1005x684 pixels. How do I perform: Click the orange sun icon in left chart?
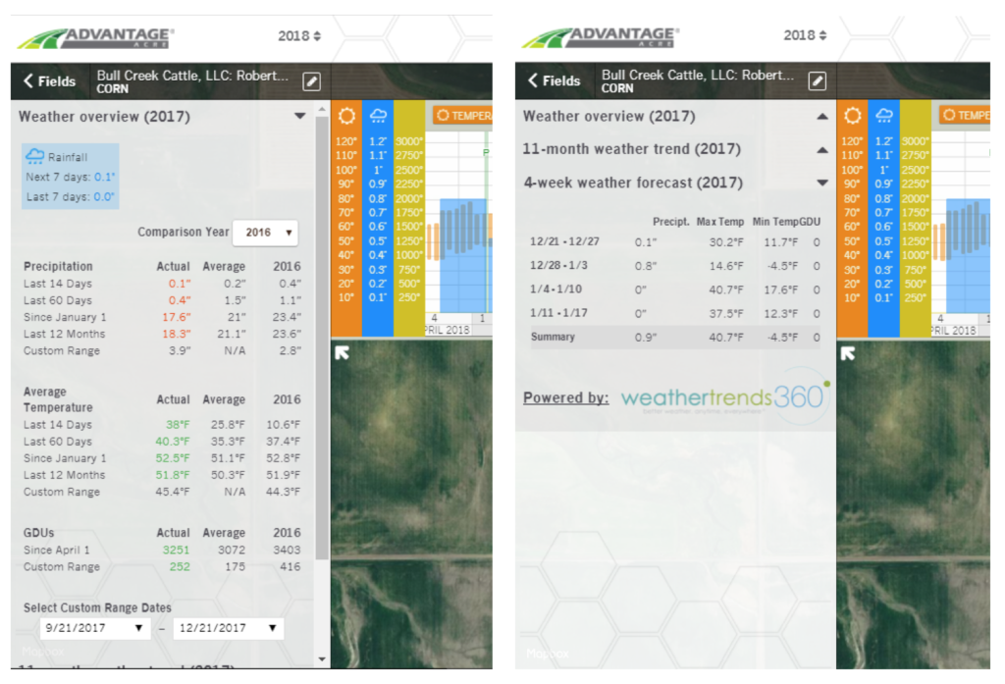click(346, 116)
